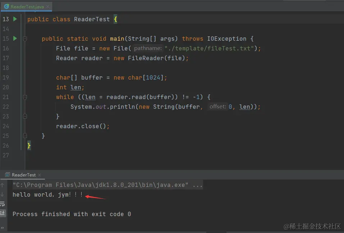Click the IOException class name
Viewport: 344px width, 233px height.
point(226,39)
